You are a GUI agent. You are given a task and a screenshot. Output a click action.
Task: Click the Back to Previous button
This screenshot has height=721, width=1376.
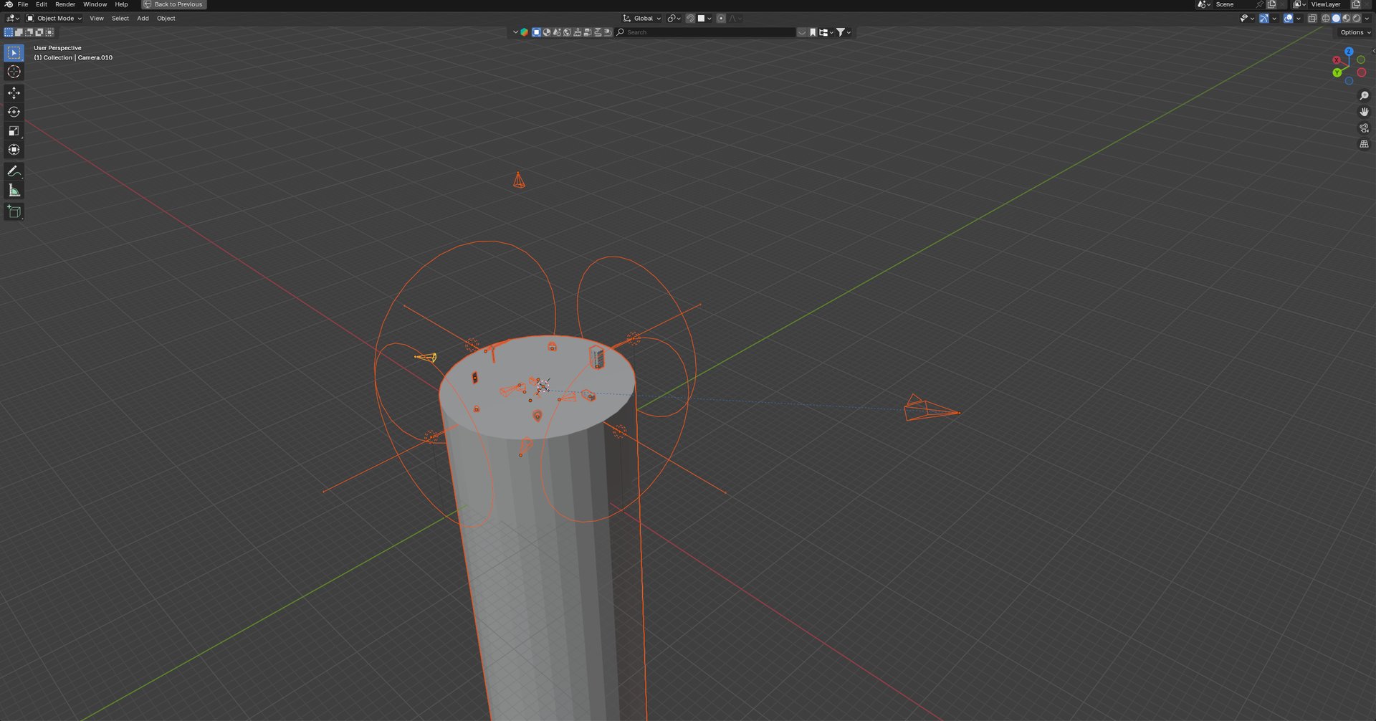174,4
